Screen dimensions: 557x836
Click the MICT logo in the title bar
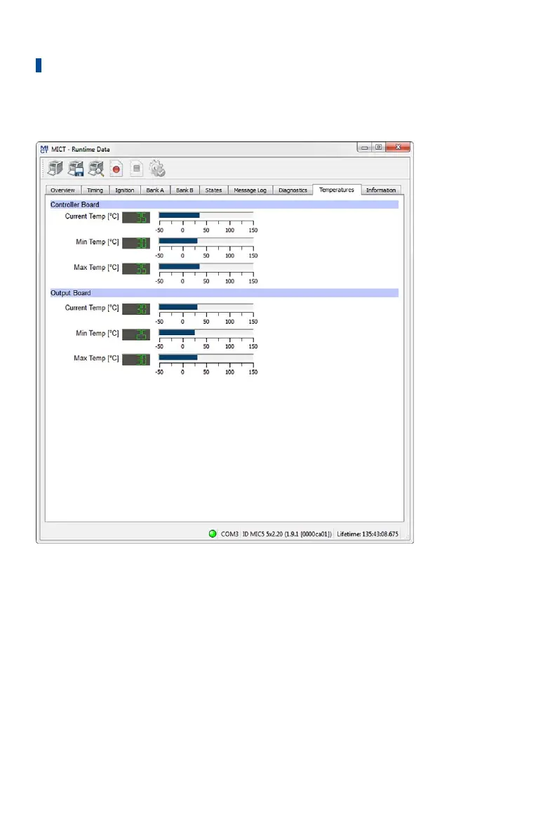tap(44, 149)
